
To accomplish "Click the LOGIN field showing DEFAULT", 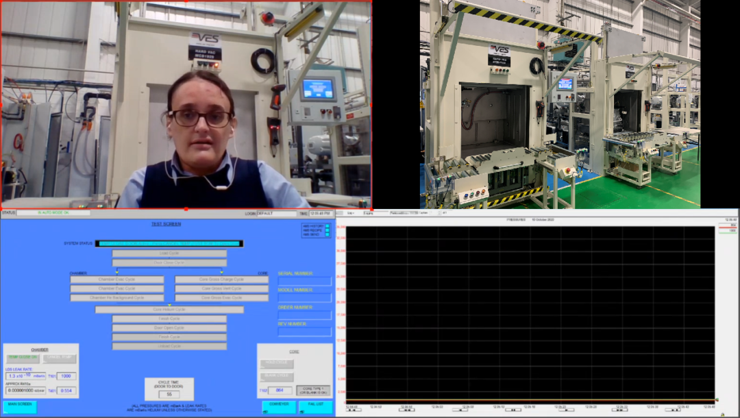I will (276, 214).
